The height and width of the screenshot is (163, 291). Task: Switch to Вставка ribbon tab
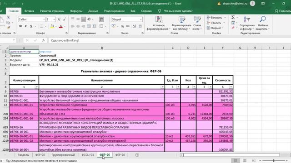click(x=29, y=11)
